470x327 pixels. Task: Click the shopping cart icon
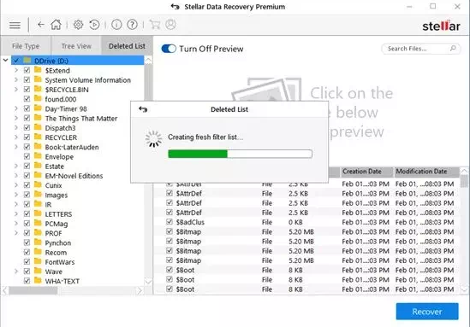click(155, 25)
